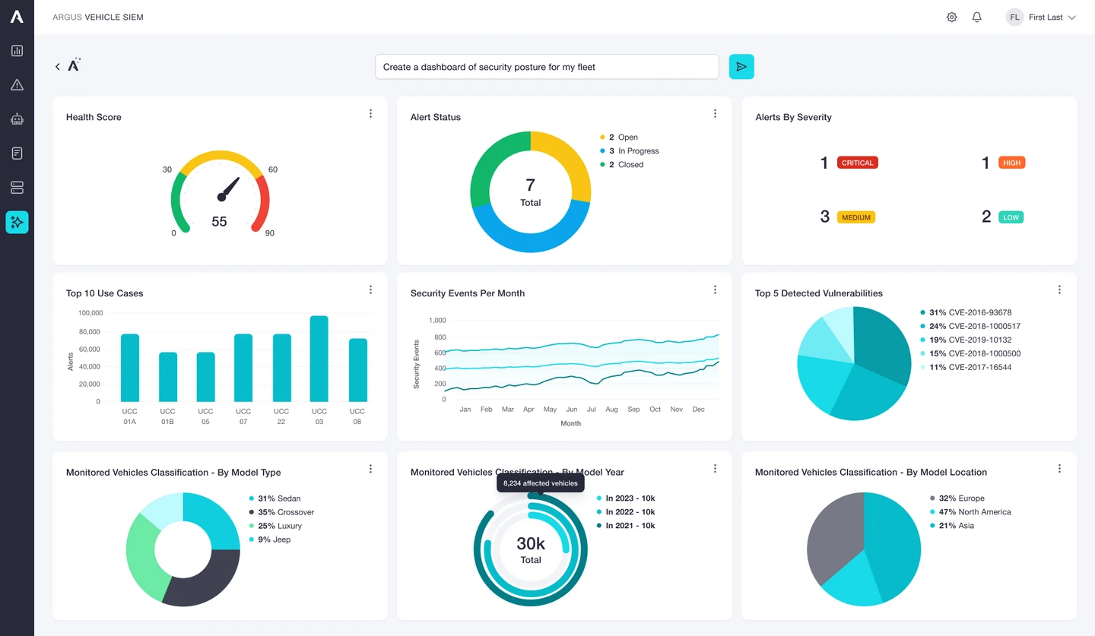Select the AI sparkle icon in the sidebar
The width and height of the screenshot is (1095, 636).
point(17,222)
